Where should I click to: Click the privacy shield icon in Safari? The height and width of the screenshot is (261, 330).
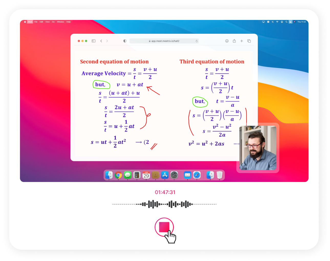pos(125,41)
